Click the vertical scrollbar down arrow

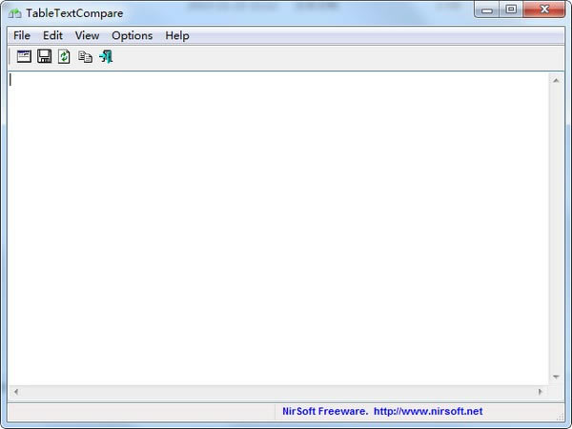(555, 376)
